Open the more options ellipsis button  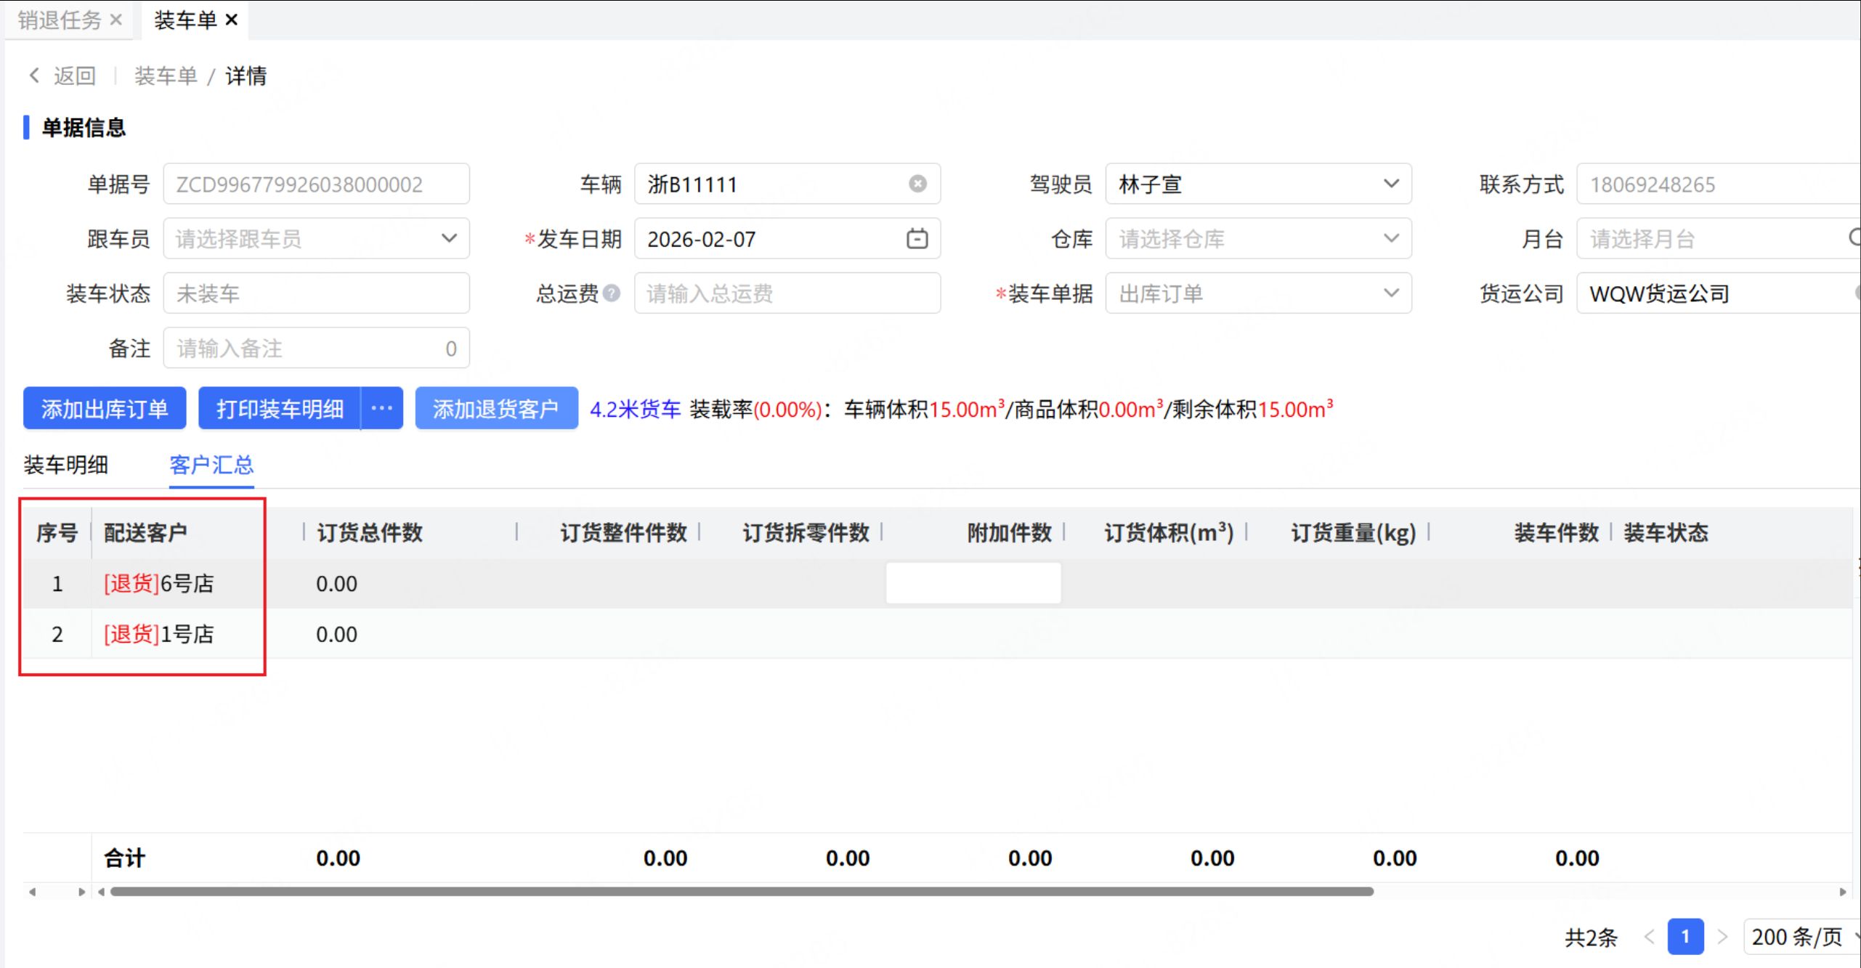pyautogui.click(x=382, y=408)
